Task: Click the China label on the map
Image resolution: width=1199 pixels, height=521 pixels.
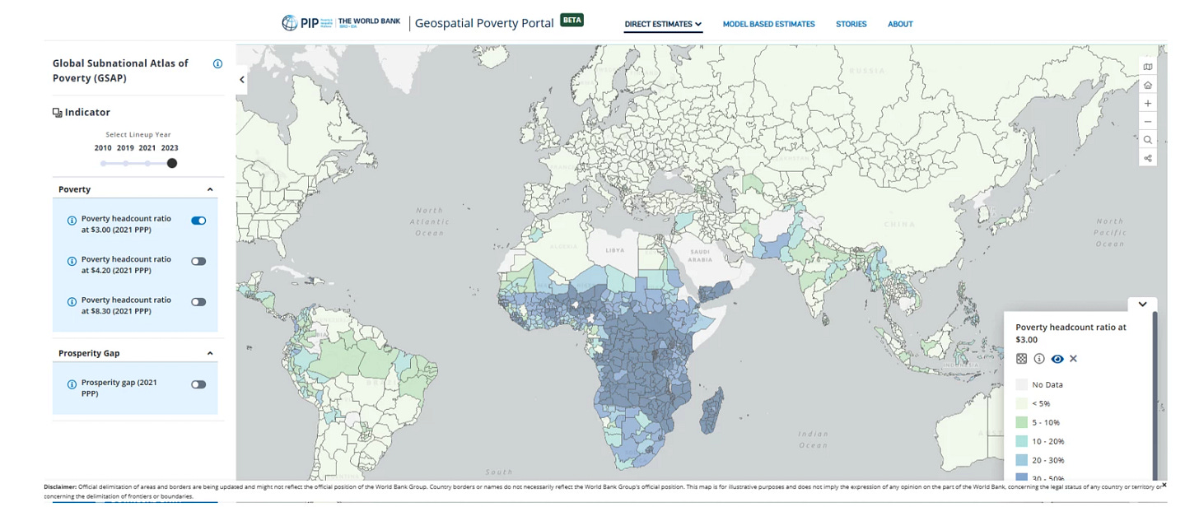Action: click(x=898, y=224)
